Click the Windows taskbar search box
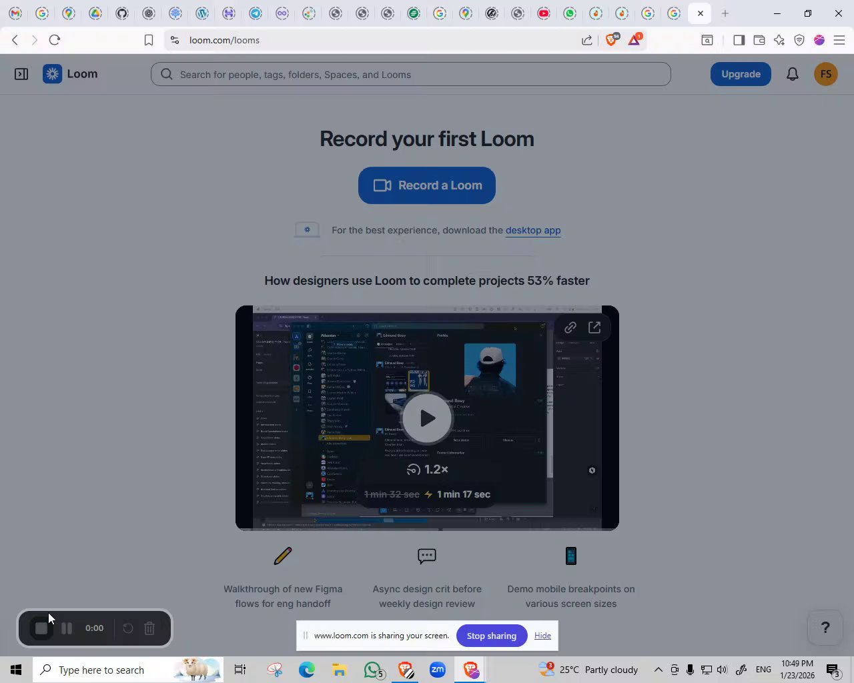The width and height of the screenshot is (854, 683). tap(128, 670)
